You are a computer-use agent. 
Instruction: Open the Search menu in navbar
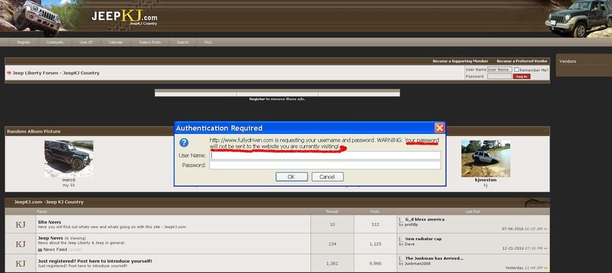click(x=183, y=42)
